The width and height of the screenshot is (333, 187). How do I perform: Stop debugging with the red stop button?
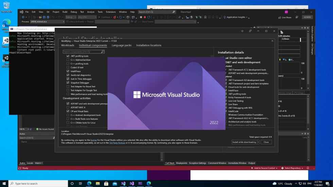(x=145, y=17)
